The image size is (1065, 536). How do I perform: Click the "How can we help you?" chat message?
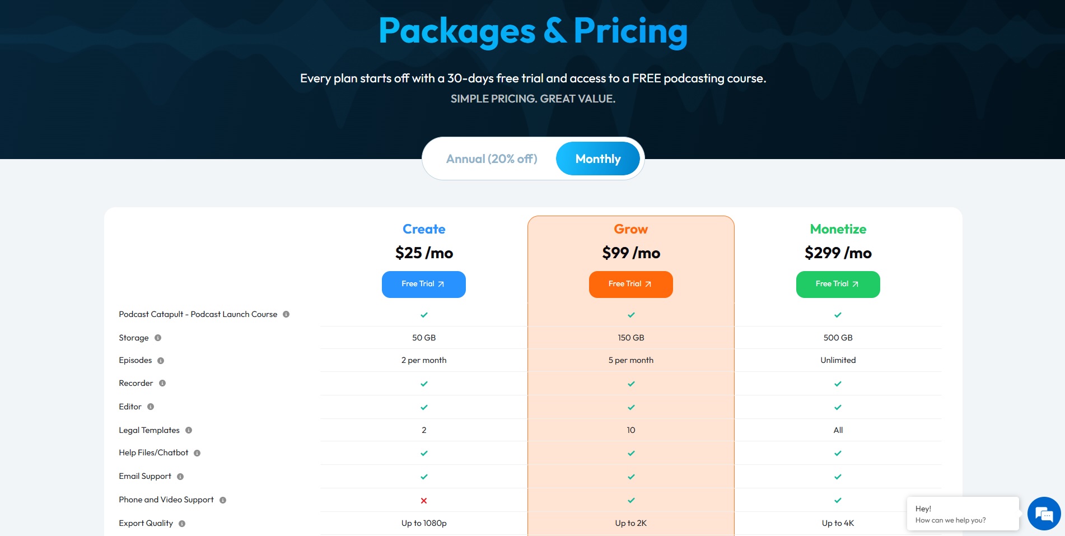click(x=950, y=520)
